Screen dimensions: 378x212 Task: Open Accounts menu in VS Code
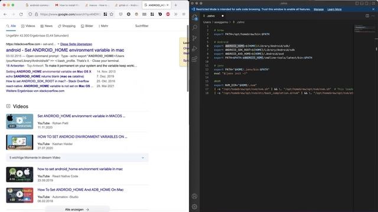click(x=194, y=196)
